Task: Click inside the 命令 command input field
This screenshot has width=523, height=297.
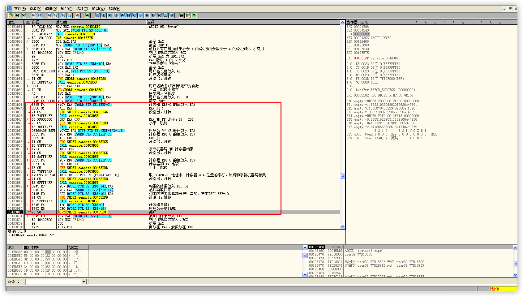Action: 53,282
